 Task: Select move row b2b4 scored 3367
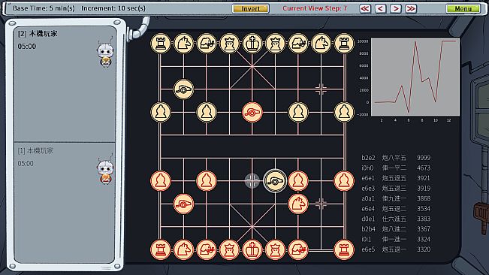pos(396,229)
